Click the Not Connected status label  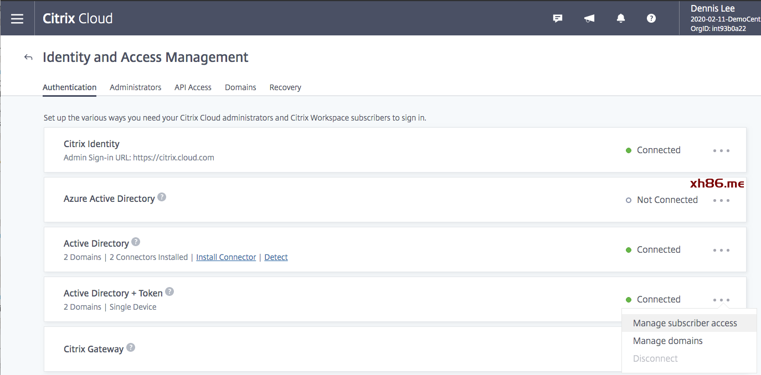click(667, 200)
